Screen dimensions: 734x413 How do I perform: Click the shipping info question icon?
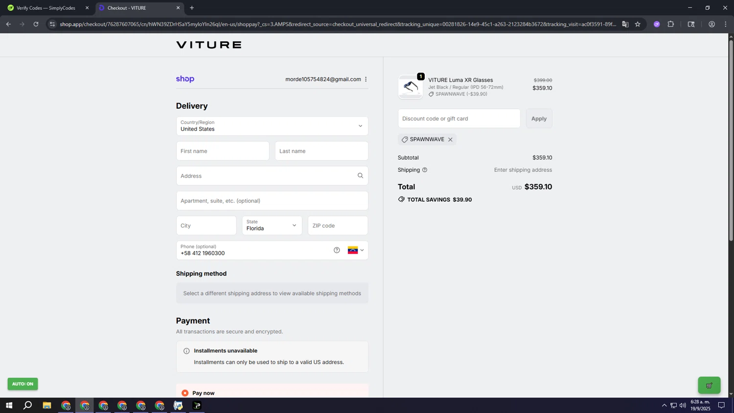425,170
